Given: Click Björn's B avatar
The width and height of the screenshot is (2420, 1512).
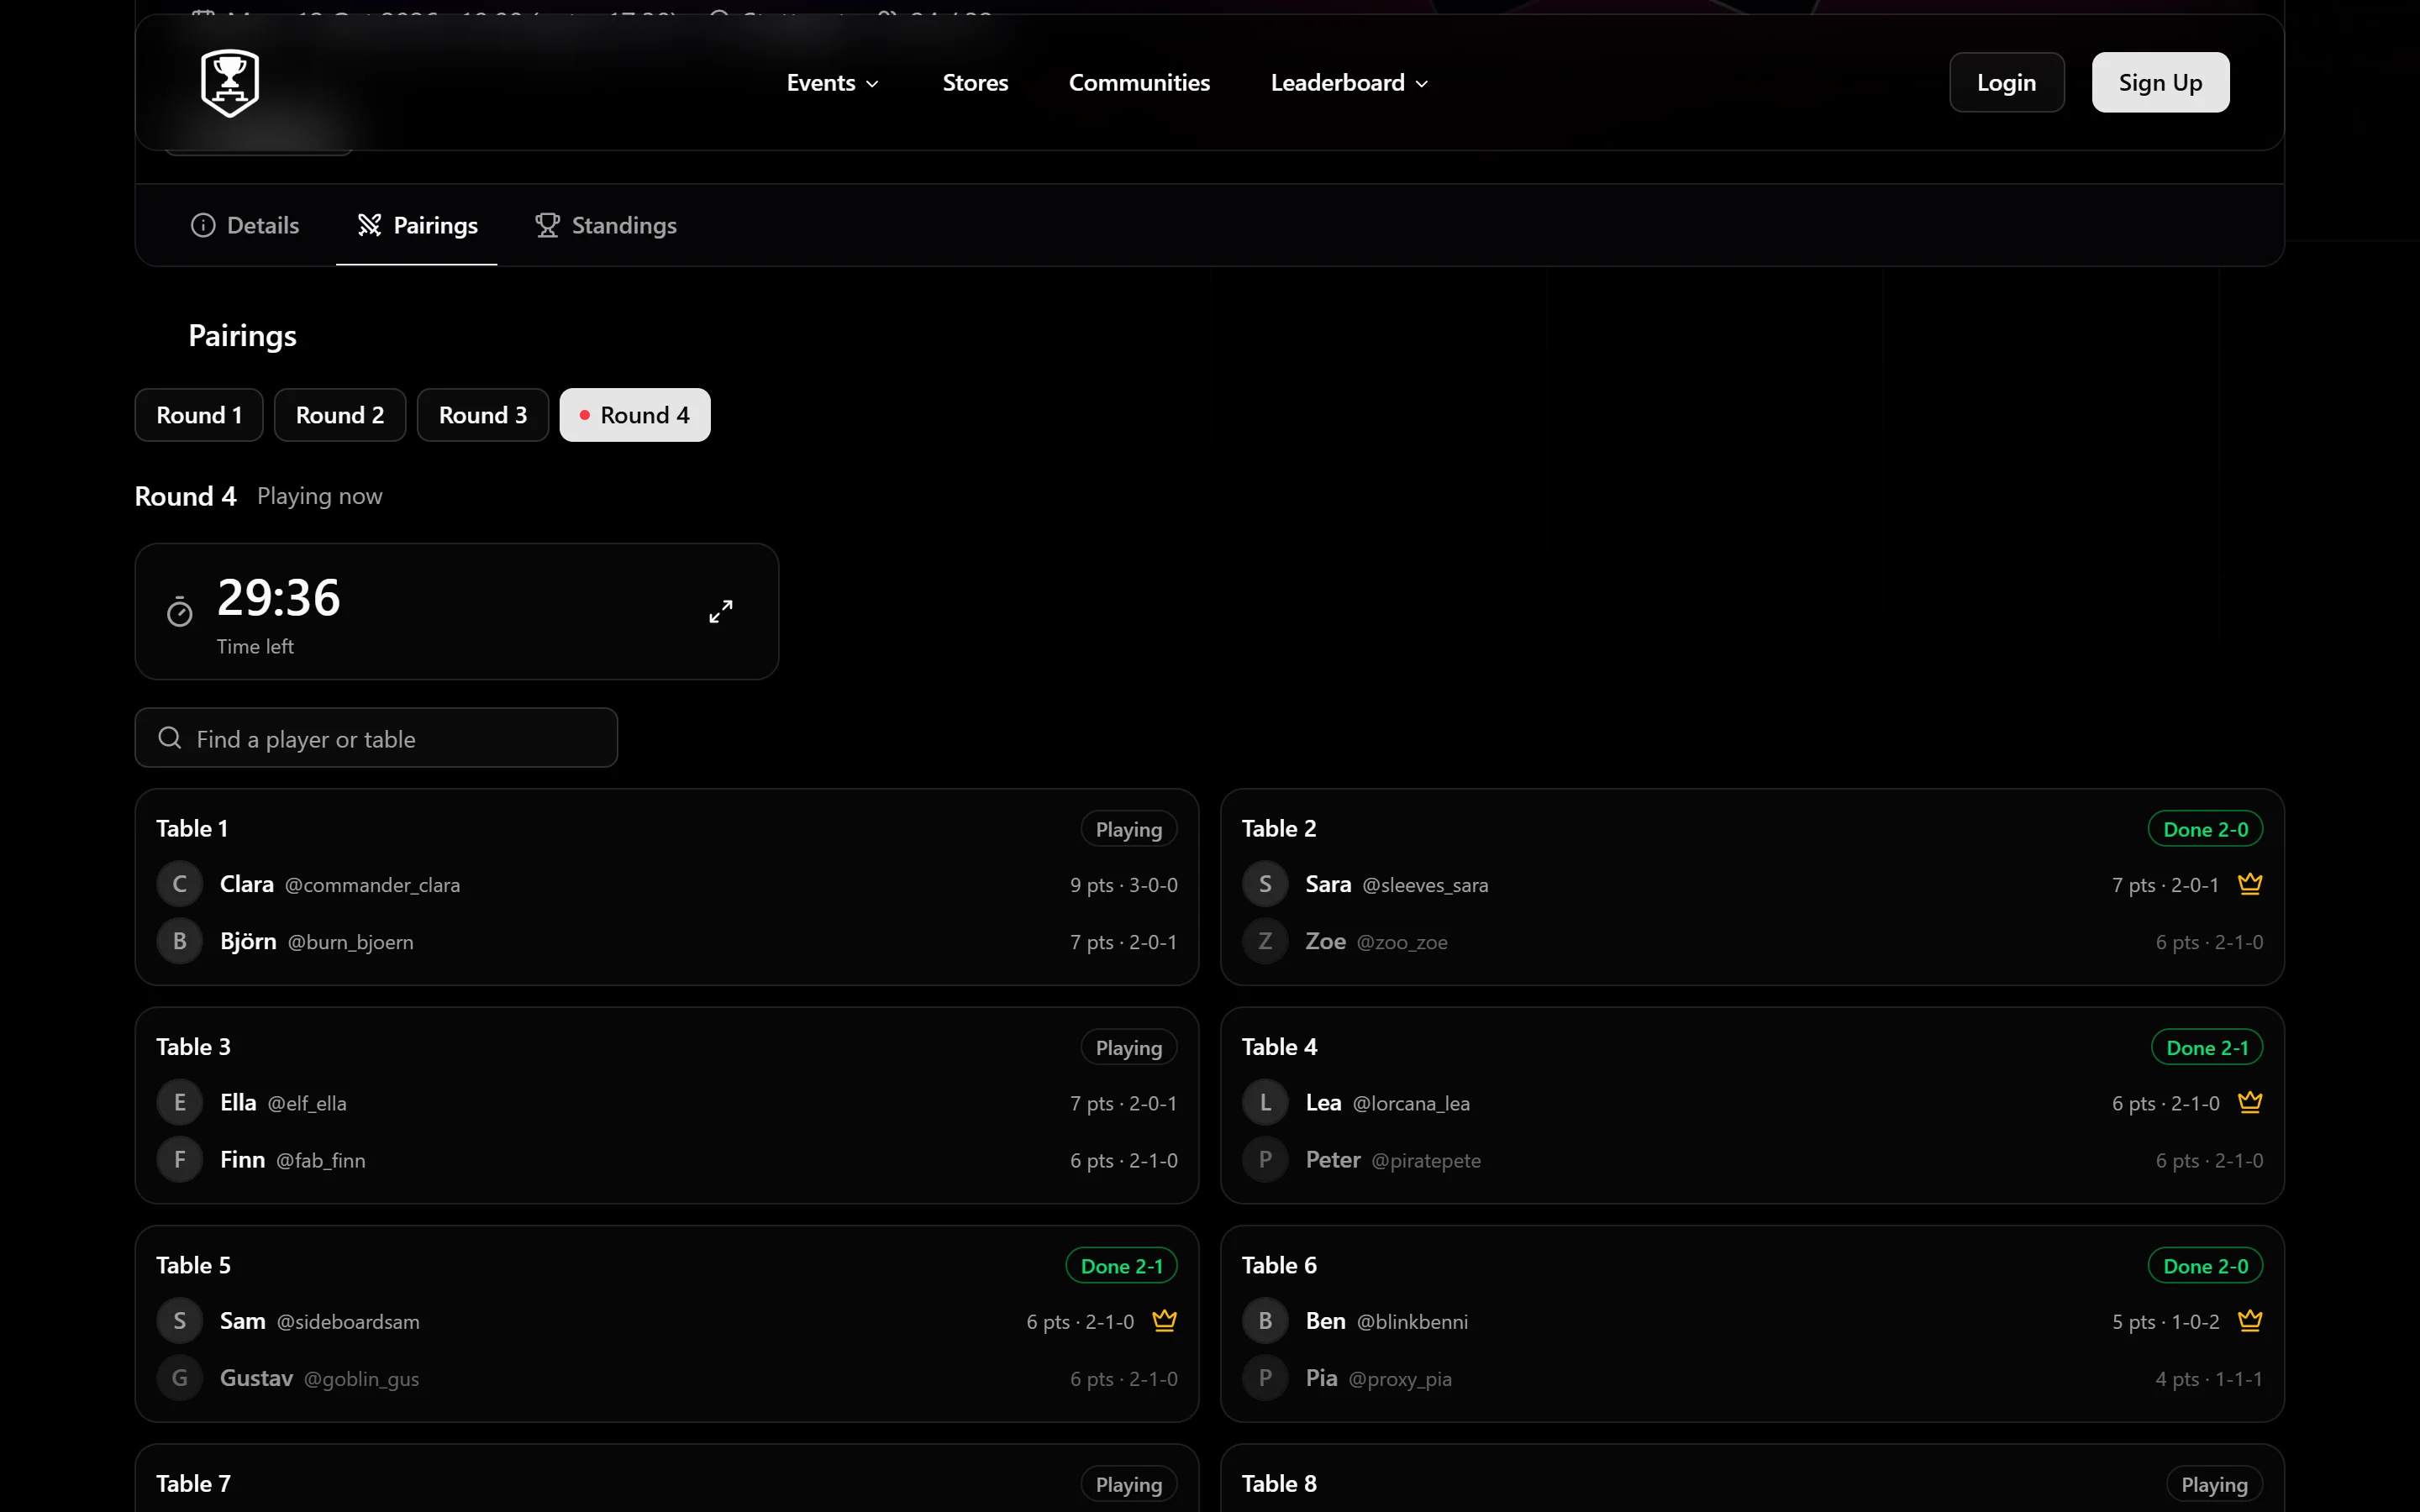Looking at the screenshot, I should [x=180, y=941].
